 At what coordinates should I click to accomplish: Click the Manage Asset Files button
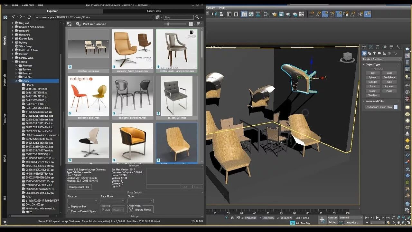(80, 187)
